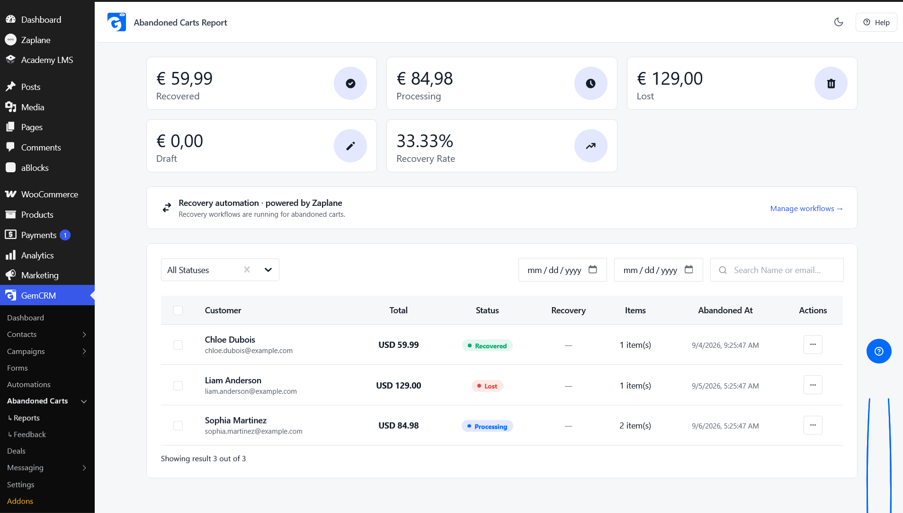903x513 pixels.
Task: Click the Lost trash icon
Action: coord(831,83)
